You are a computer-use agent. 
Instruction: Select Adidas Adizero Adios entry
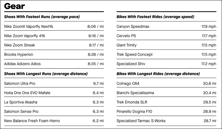click(54, 64)
